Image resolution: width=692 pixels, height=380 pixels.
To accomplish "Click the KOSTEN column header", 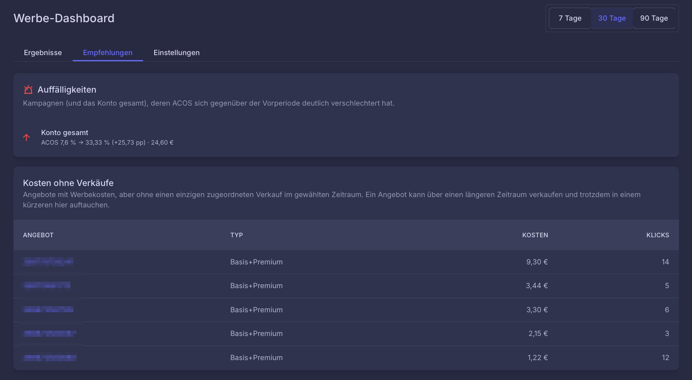I will [x=535, y=235].
